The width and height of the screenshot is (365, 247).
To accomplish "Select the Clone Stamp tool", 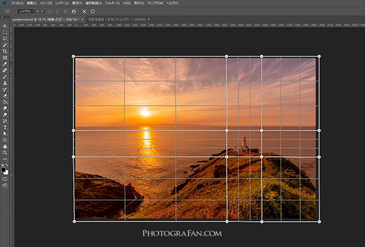I will click(5, 83).
